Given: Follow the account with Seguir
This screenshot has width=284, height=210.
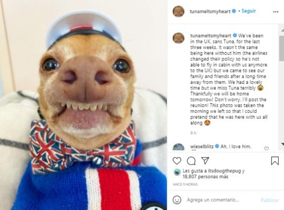Looking at the screenshot, I should (x=248, y=11).
